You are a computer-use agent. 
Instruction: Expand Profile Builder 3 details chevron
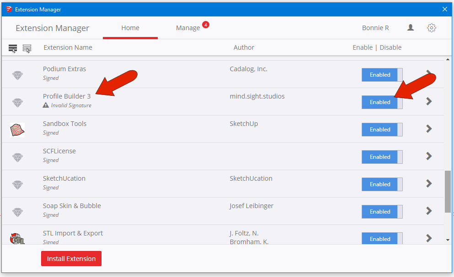coord(429,101)
